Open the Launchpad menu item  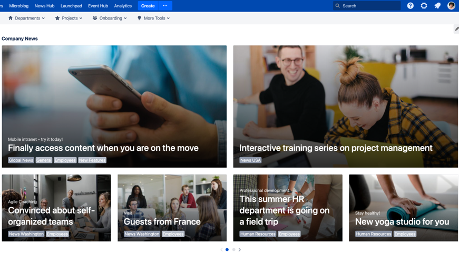(x=71, y=6)
